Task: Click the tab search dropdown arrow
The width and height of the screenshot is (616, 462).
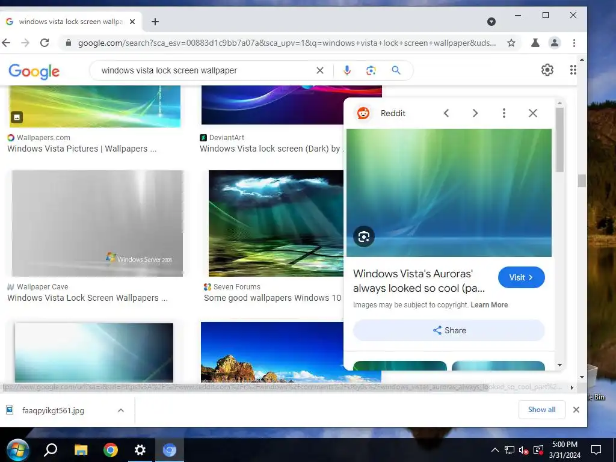Action: point(491,22)
